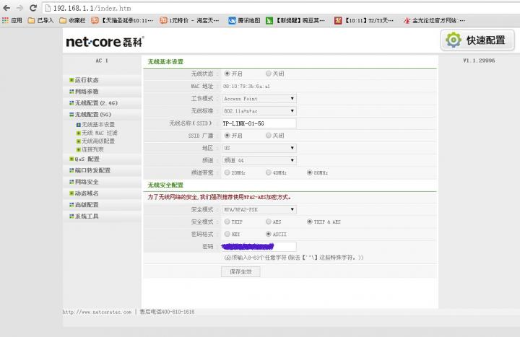This screenshot has height=337, width=520.
Task: Set SSID 广播 to 开启
Action: (x=227, y=135)
